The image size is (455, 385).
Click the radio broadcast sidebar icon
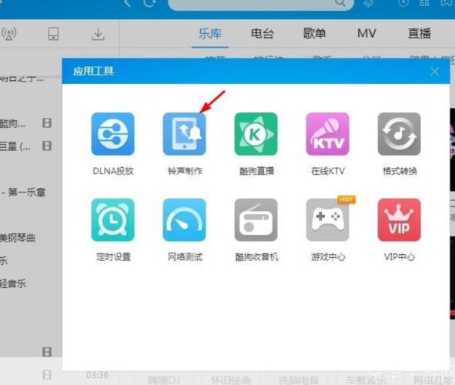(8, 34)
